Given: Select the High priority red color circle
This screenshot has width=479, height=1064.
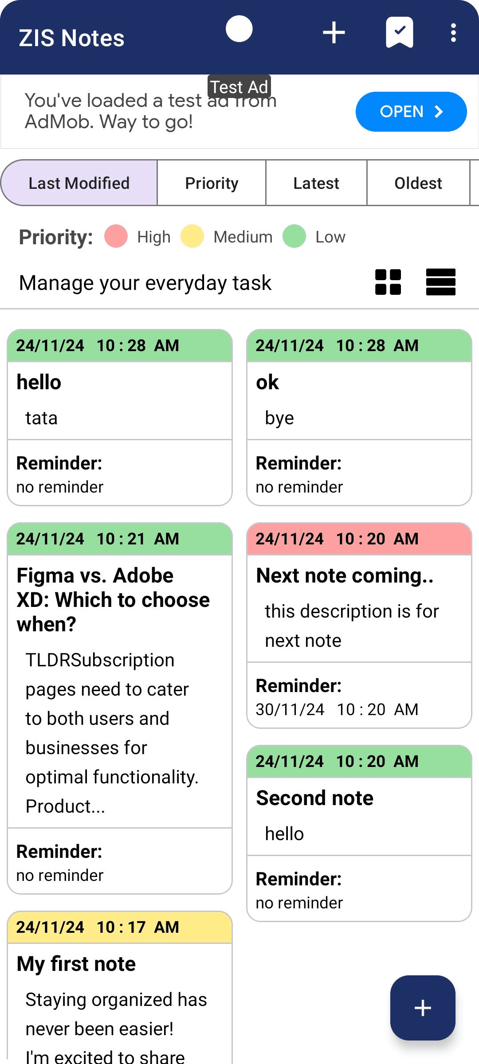Looking at the screenshot, I should [x=115, y=236].
